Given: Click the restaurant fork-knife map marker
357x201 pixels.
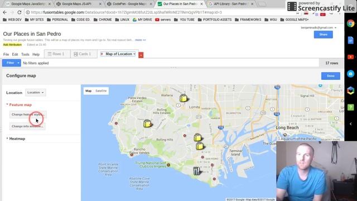Looking at the screenshot, I should pyautogui.click(x=196, y=171).
